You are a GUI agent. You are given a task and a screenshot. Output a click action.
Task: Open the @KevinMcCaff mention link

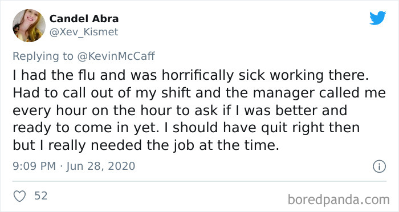tap(116, 56)
